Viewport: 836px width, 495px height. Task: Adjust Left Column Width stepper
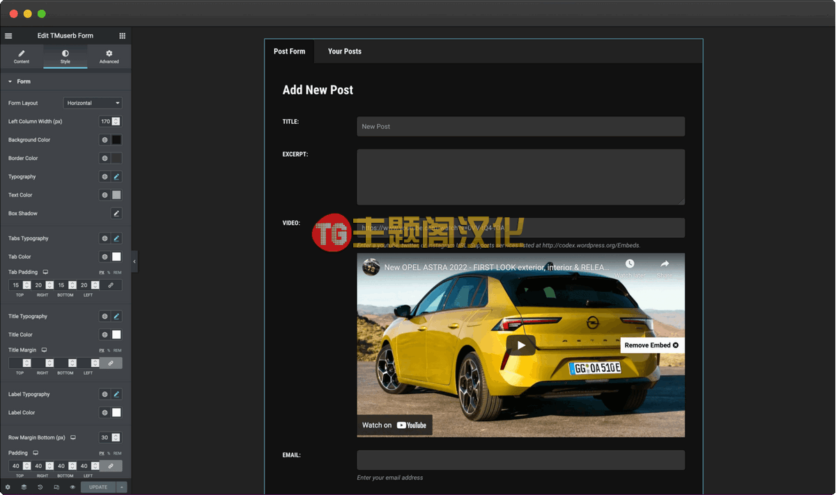click(x=116, y=121)
